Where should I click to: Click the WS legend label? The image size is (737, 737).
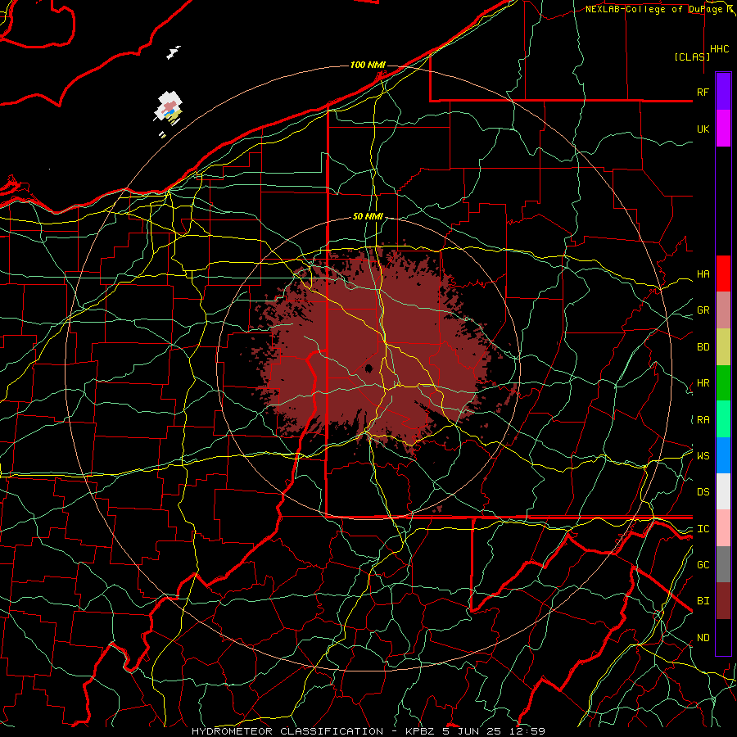tap(703, 455)
